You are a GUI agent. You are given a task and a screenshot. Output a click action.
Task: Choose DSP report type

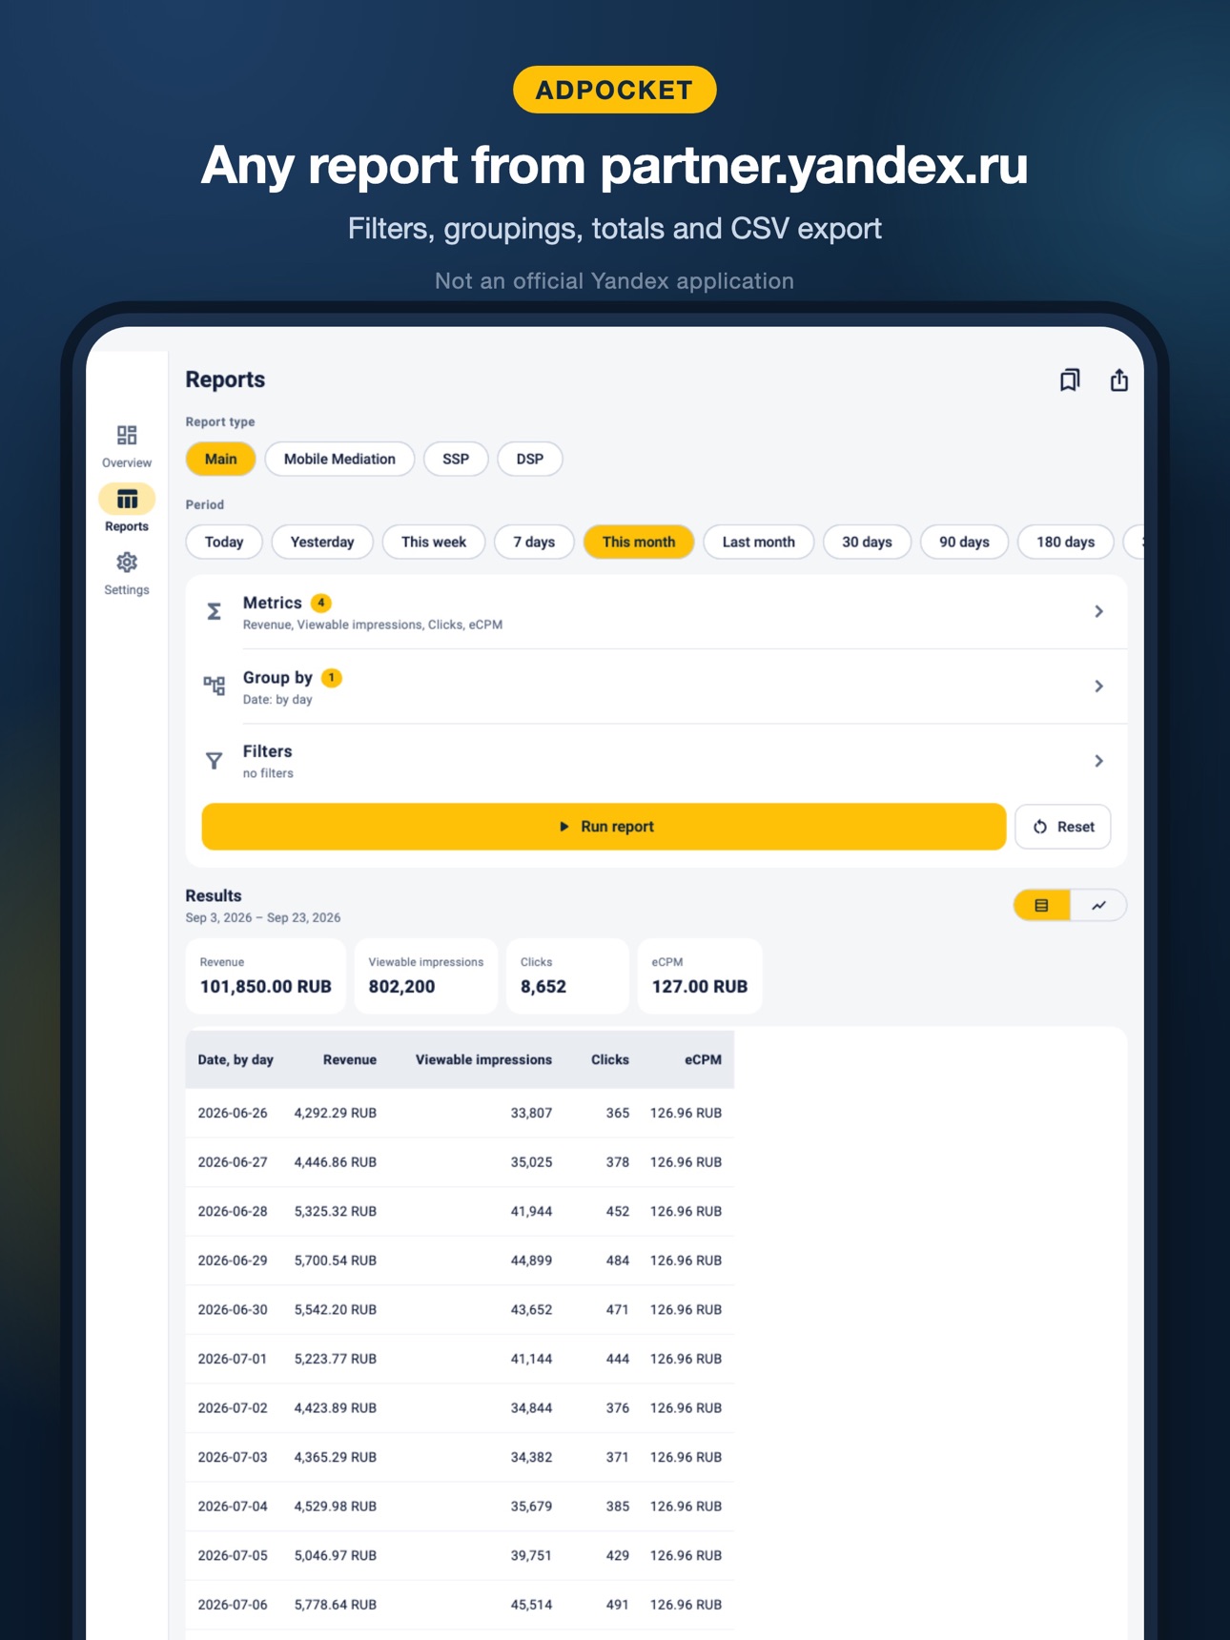tap(530, 459)
